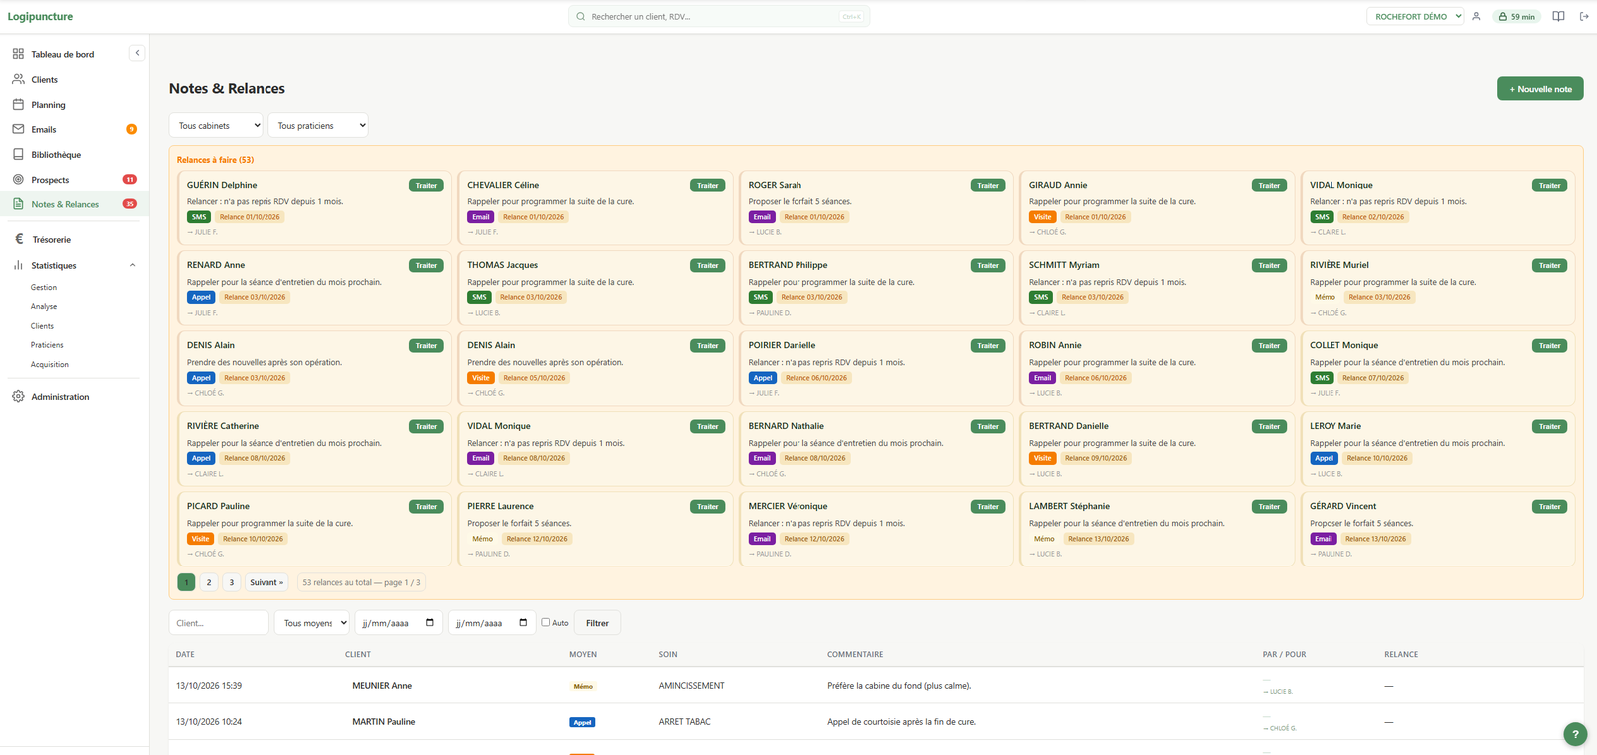The height and width of the screenshot is (755, 1597).
Task: Go to next page with Suivant
Action: [x=266, y=582]
